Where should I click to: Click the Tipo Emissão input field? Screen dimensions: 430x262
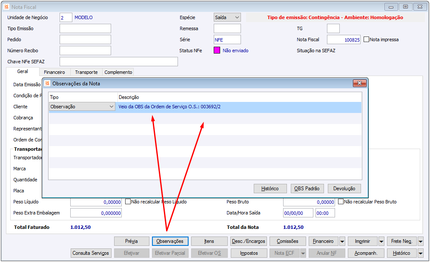(x=85, y=28)
